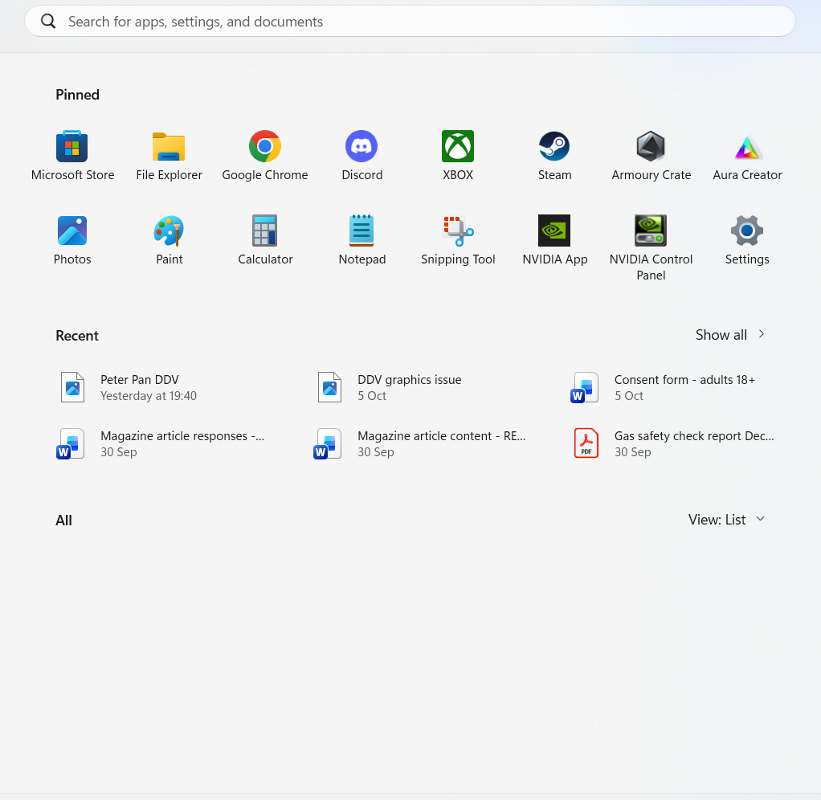This screenshot has width=821, height=800.
Task: Click the DDV graphics issue image file icon
Action: (x=329, y=387)
